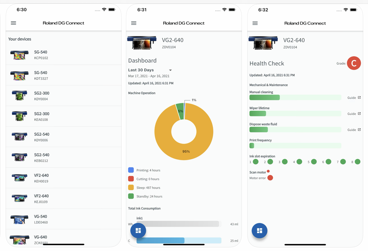
Task: Click the 'Total Ink Consumption' heading
Action: pos(144,208)
